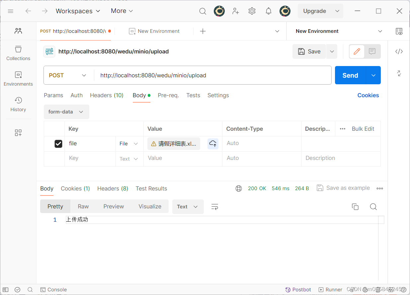
Task: Open the settings gear
Action: 252,11
